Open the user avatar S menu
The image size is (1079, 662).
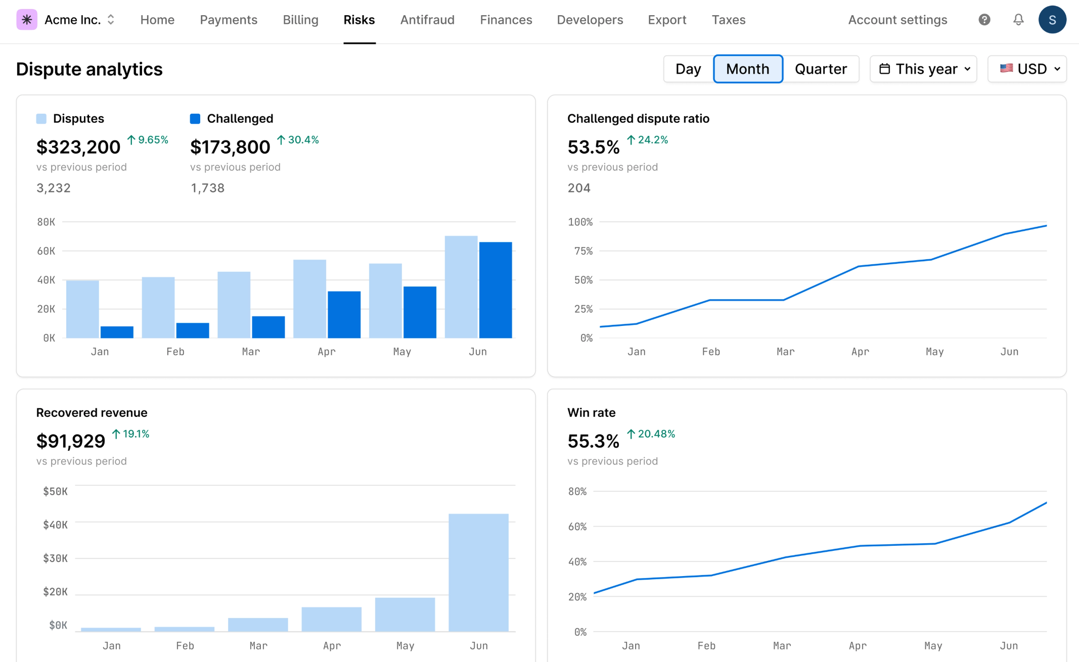1052,20
